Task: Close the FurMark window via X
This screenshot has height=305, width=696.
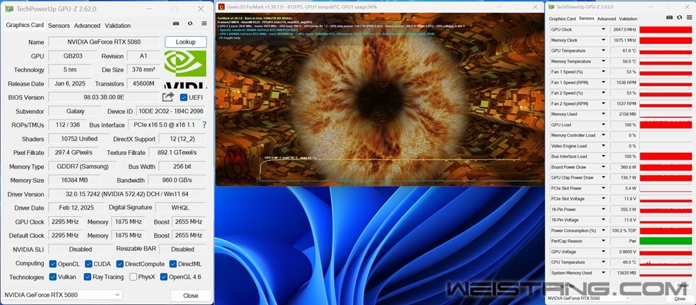Action: [x=536, y=7]
